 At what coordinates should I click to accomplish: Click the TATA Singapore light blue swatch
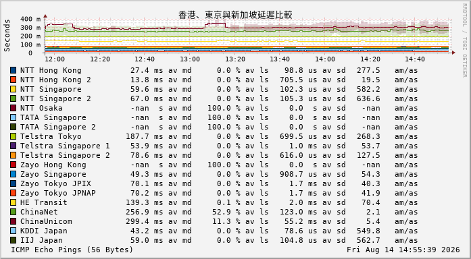13,117
